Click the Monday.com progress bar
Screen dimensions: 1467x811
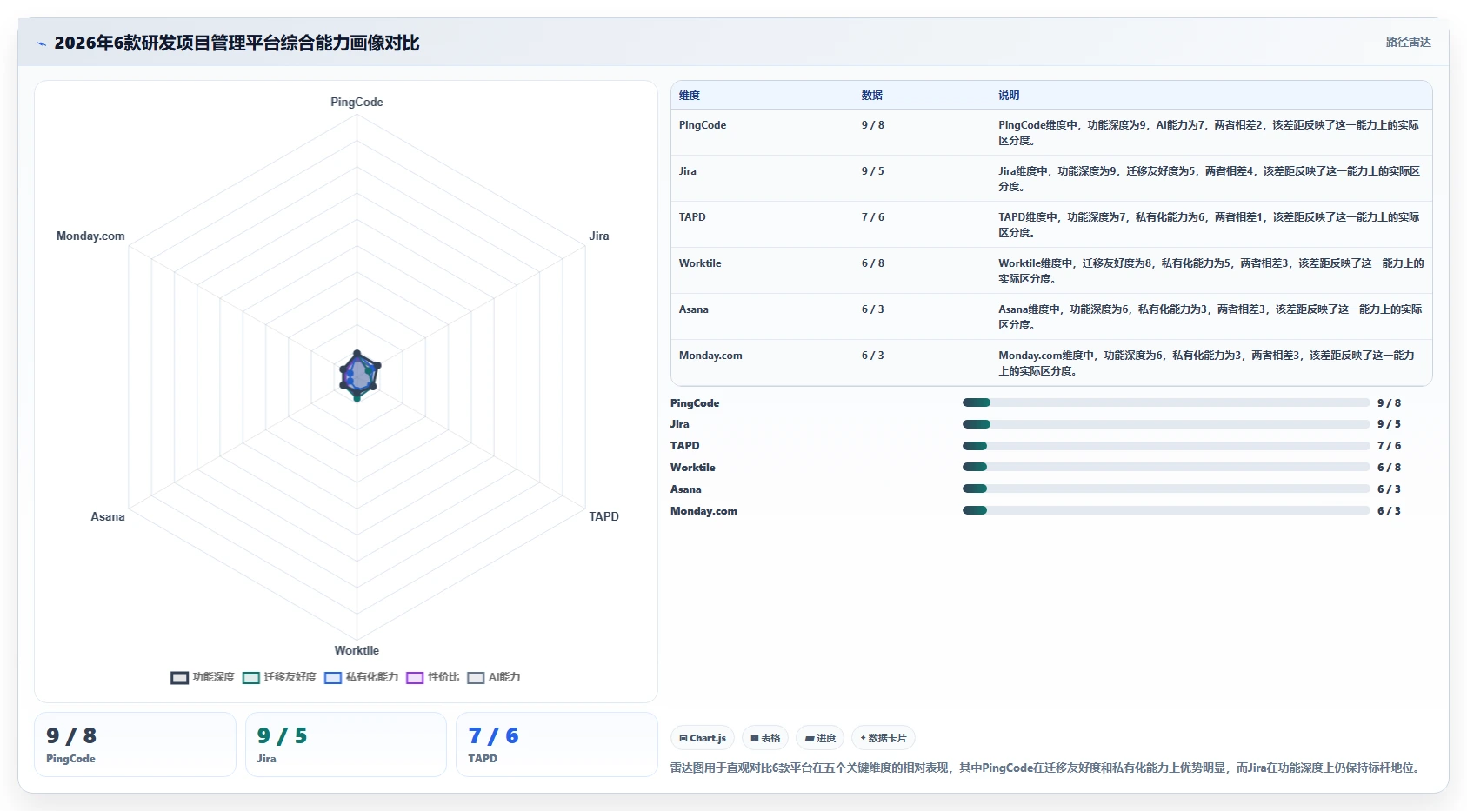(1166, 510)
